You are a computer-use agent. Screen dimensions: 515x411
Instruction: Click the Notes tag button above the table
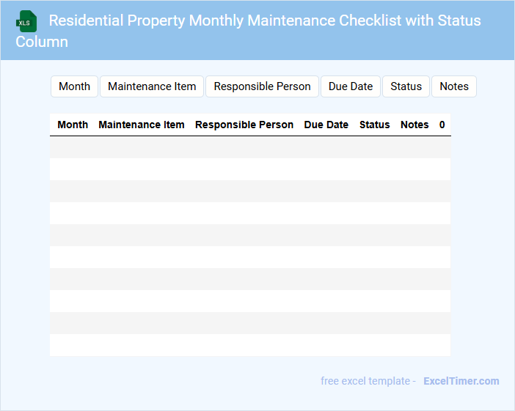(x=454, y=86)
